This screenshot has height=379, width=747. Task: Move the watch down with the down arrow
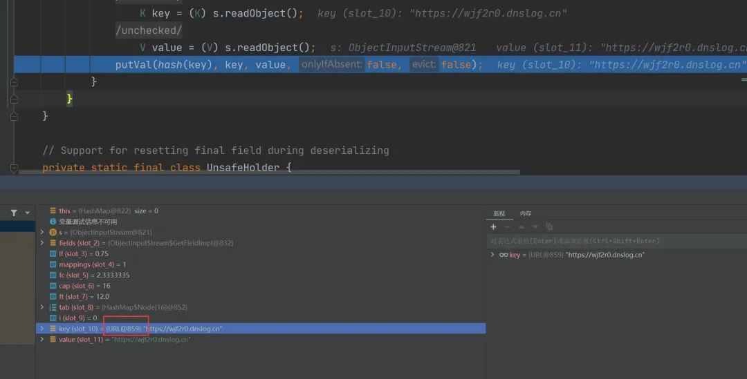click(535, 227)
